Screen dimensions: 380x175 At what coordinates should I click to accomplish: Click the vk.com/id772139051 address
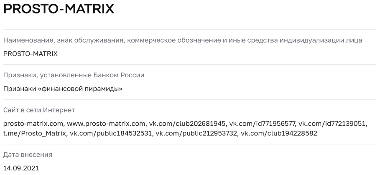[333, 124]
